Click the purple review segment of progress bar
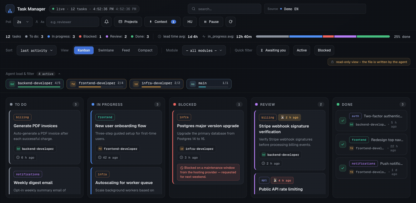The width and height of the screenshot is (416, 203). (345, 36)
